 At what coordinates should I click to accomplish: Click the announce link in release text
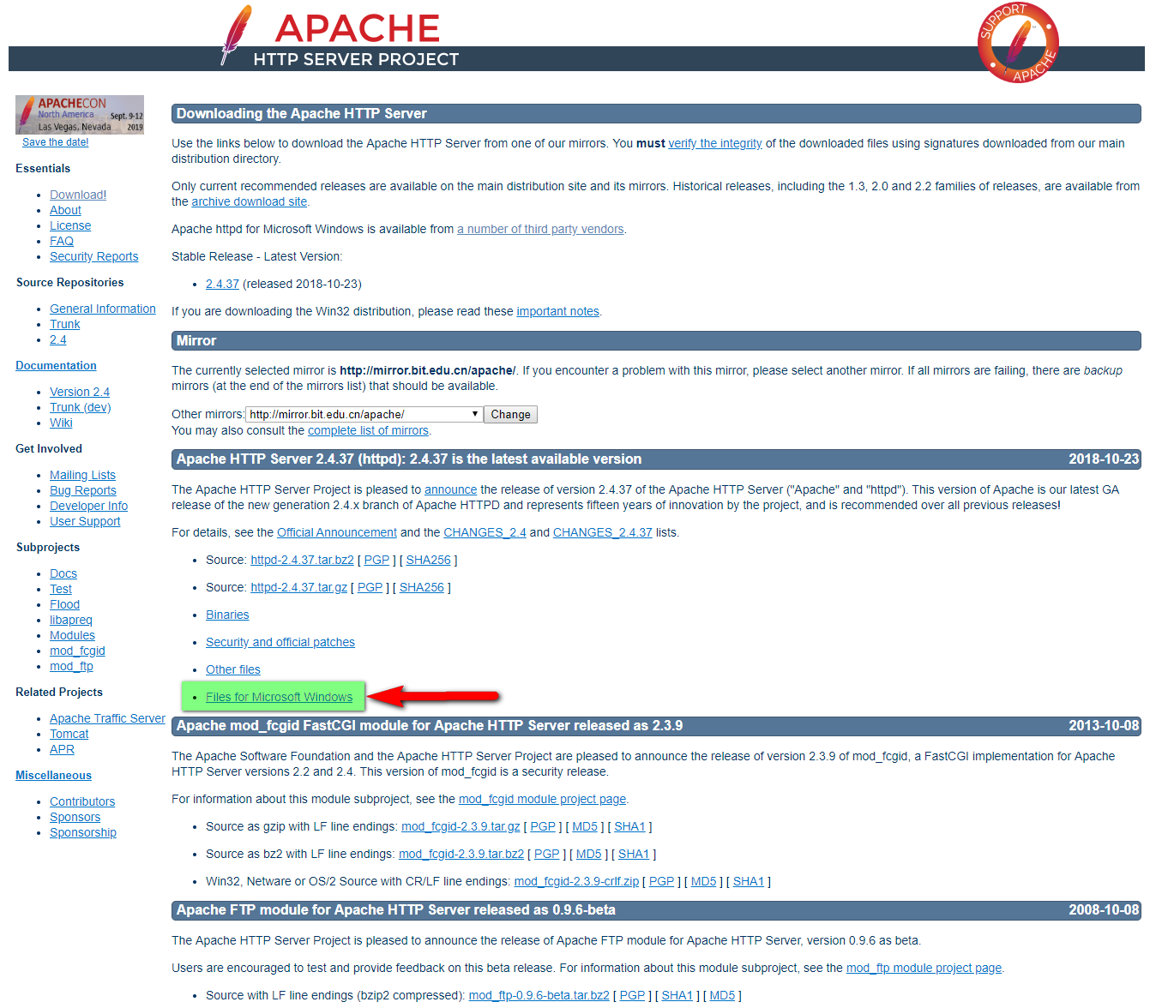[450, 489]
